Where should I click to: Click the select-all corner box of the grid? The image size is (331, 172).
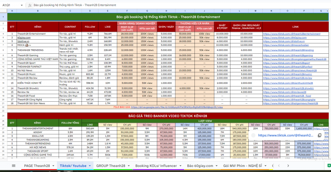[3, 10]
